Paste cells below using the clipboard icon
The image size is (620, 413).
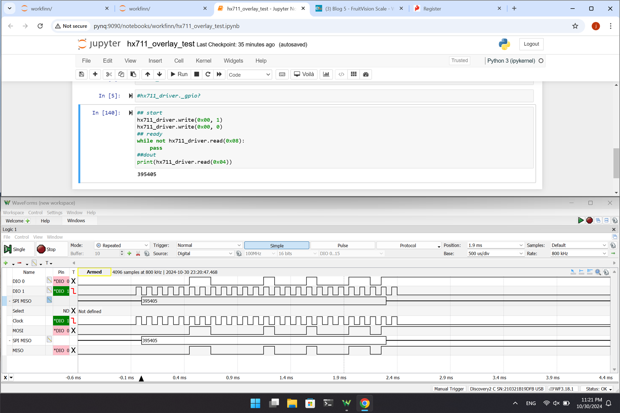[133, 74]
